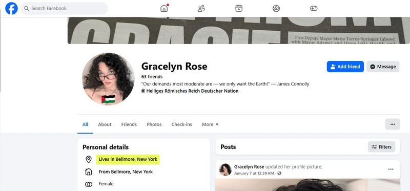The height and width of the screenshot is (191, 410).
Task: Click the home icon beside From Bellmore
Action: pyautogui.click(x=89, y=172)
